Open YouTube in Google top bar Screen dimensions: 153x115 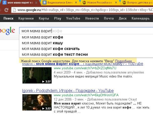click(x=73, y=18)
